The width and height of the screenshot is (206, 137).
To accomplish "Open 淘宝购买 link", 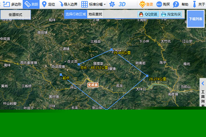I will [x=171, y=14].
